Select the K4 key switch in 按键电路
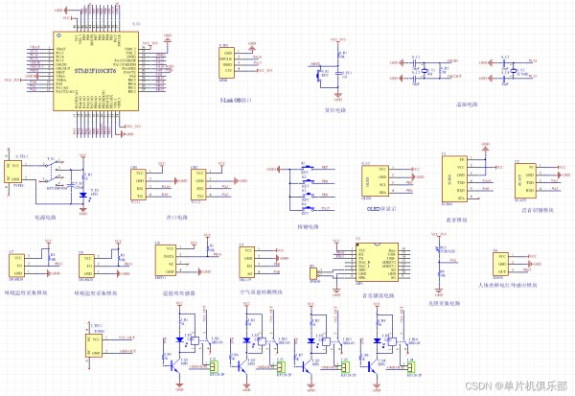Viewport: 575px width, 396px height. pyautogui.click(x=307, y=209)
